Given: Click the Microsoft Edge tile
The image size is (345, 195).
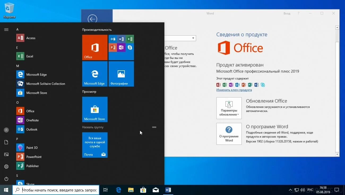Looking at the screenshot, I should pyautogui.click(x=95, y=74).
